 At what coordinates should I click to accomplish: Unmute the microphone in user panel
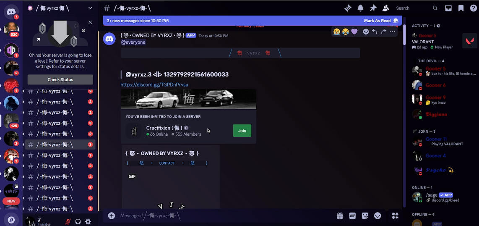click(x=68, y=221)
